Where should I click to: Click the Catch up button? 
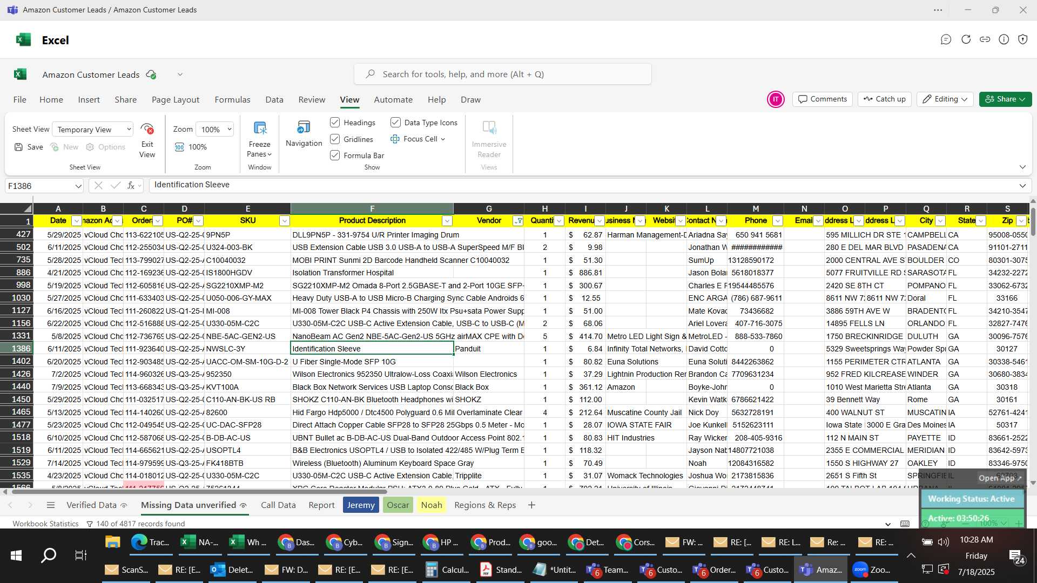click(x=884, y=99)
